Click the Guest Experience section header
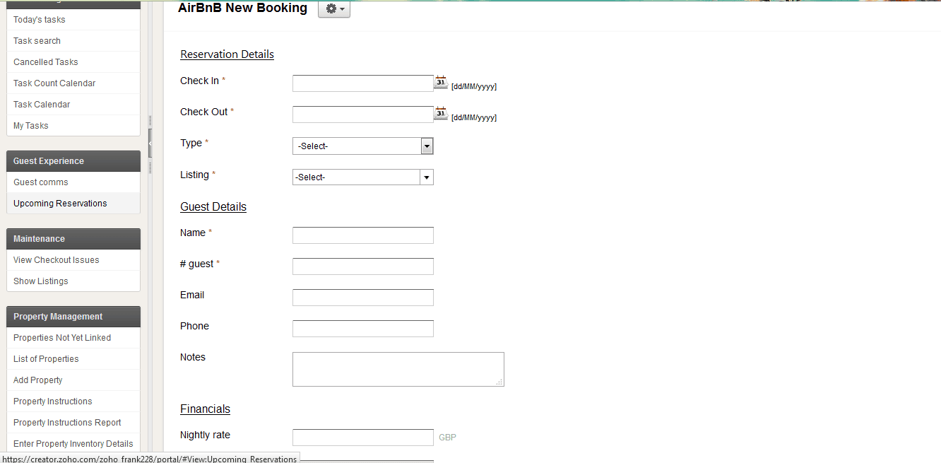 pyautogui.click(x=73, y=161)
